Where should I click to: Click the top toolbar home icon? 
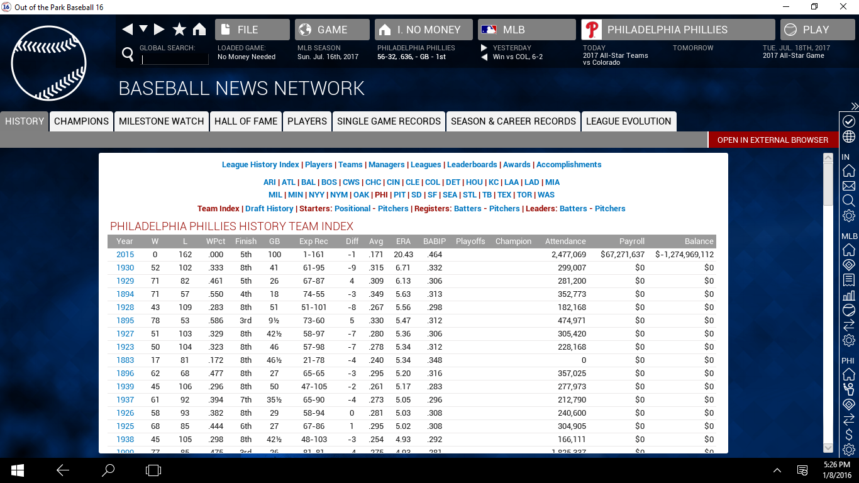[199, 30]
